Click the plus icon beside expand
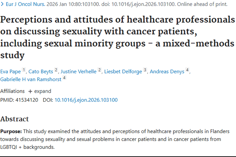The image size is (236, 157). point(30,91)
